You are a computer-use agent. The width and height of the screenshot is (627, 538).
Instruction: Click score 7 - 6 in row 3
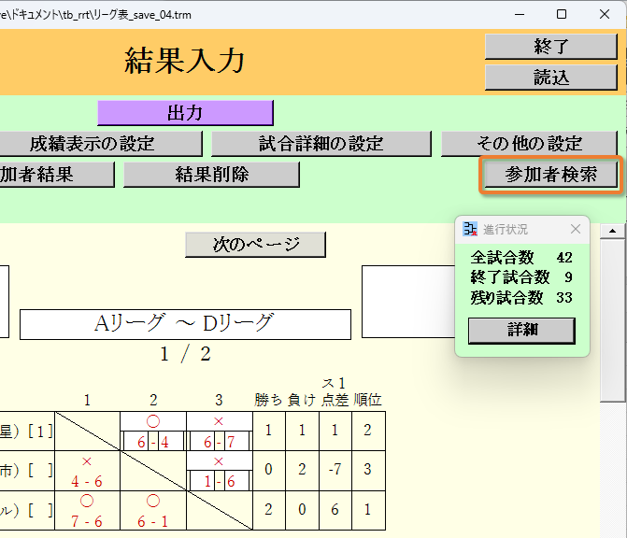tap(87, 521)
